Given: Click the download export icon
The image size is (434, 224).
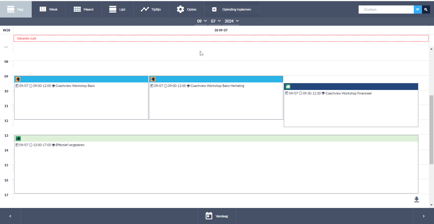Looking at the screenshot, I should [x=417, y=200].
